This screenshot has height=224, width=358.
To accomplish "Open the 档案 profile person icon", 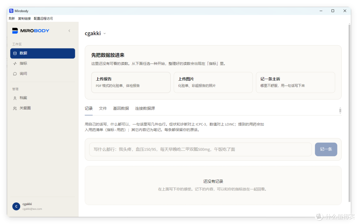I will [x=15, y=98].
